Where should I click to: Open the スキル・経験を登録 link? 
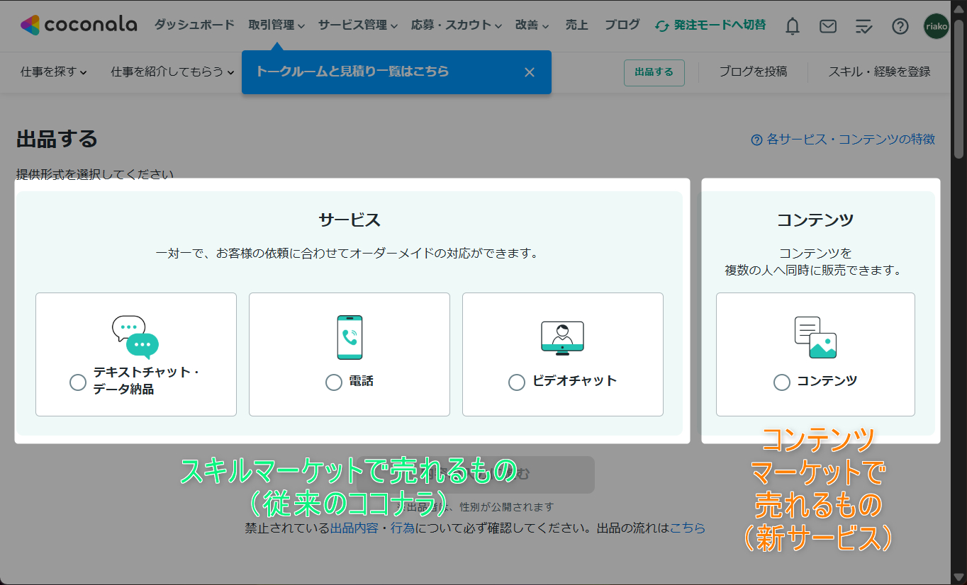[879, 72]
